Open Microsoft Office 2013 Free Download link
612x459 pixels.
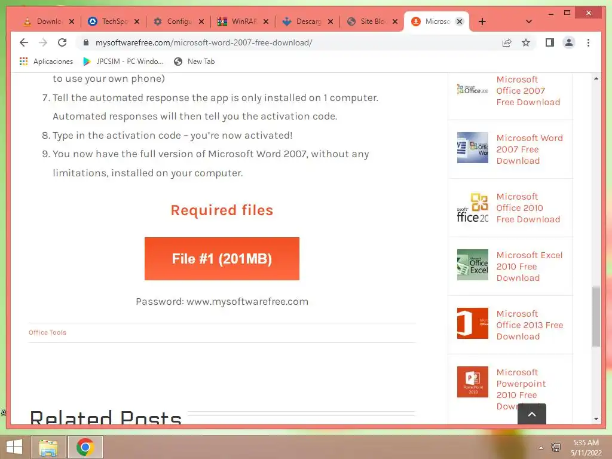(x=530, y=325)
